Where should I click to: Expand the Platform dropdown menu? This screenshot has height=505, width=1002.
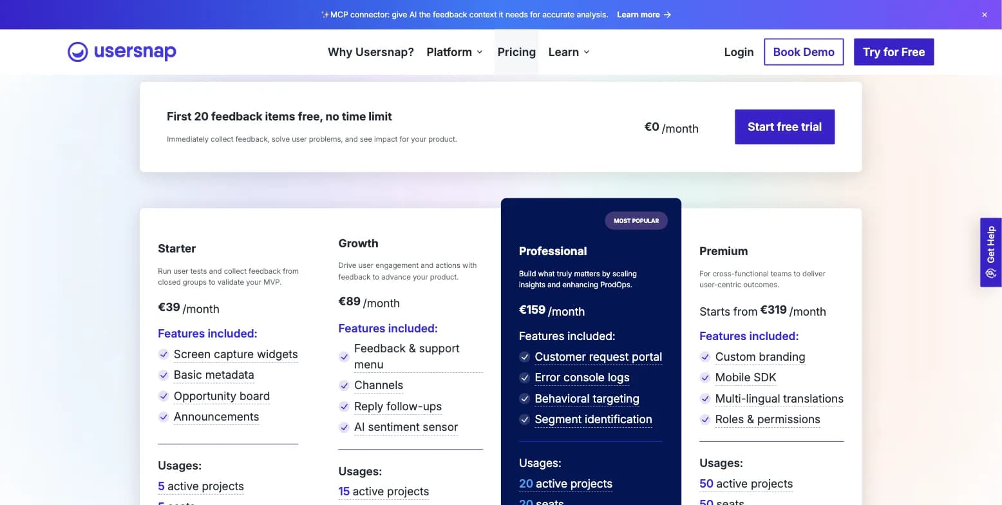tap(455, 52)
